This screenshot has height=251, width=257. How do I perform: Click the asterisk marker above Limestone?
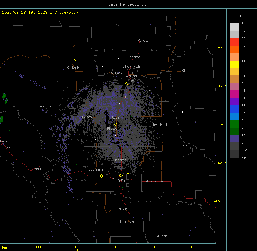coord(46,103)
